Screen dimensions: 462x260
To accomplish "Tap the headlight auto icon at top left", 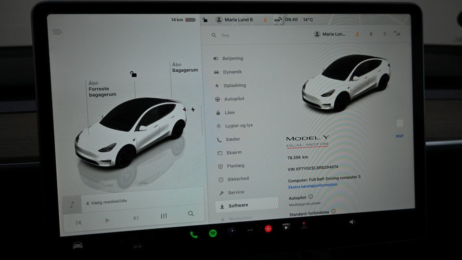I will (x=57, y=32).
